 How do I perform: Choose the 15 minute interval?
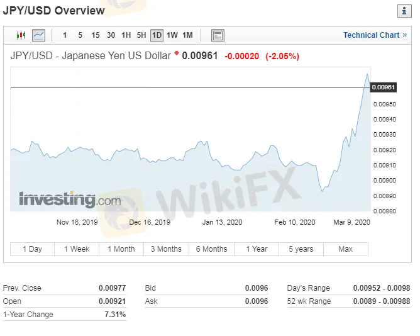click(96, 35)
